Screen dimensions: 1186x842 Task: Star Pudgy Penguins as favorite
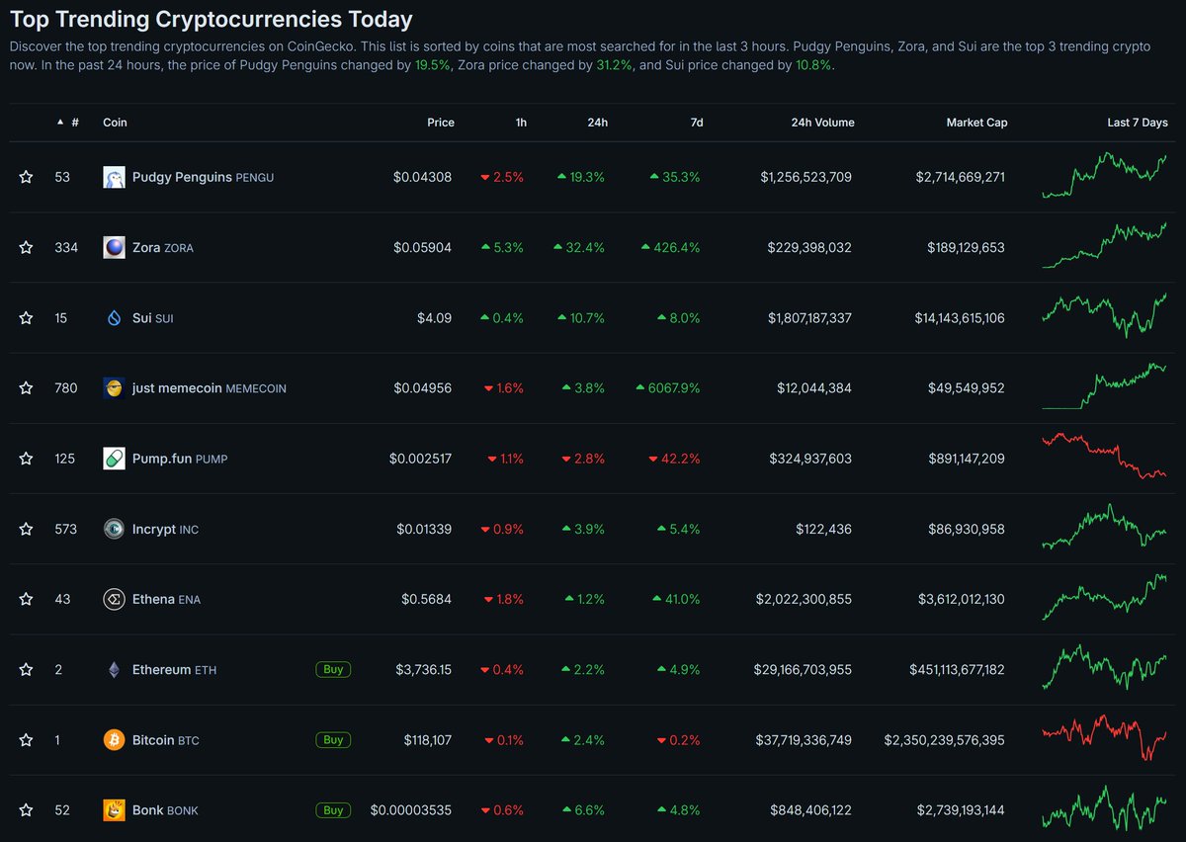pos(26,177)
